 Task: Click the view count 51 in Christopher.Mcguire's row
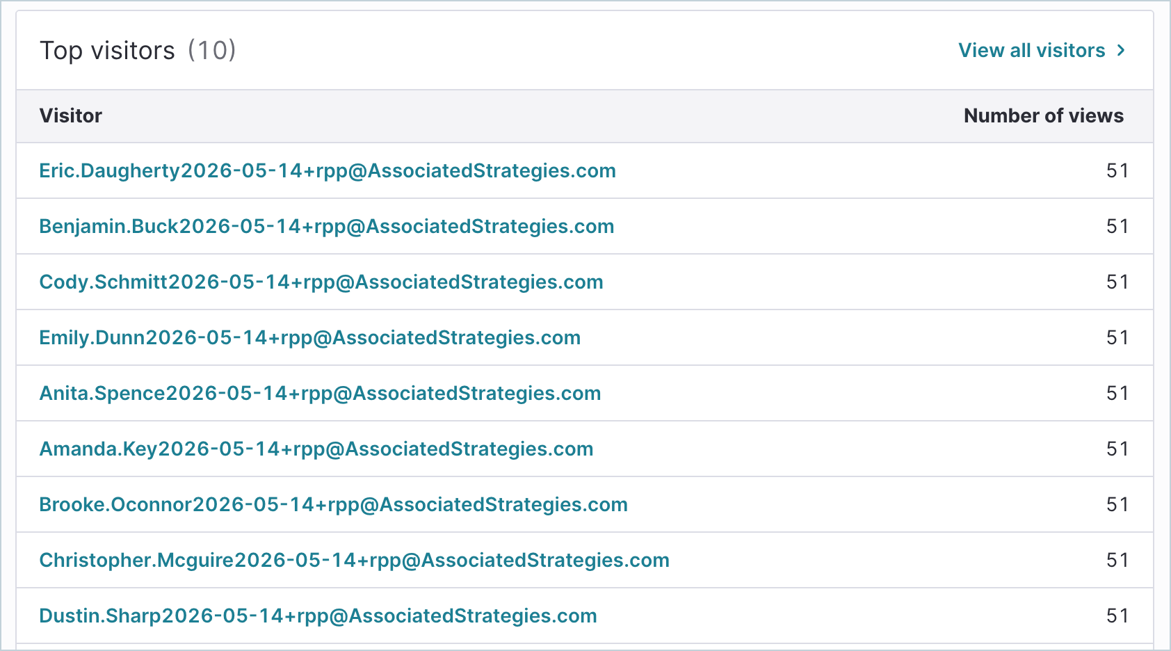coord(1117,561)
